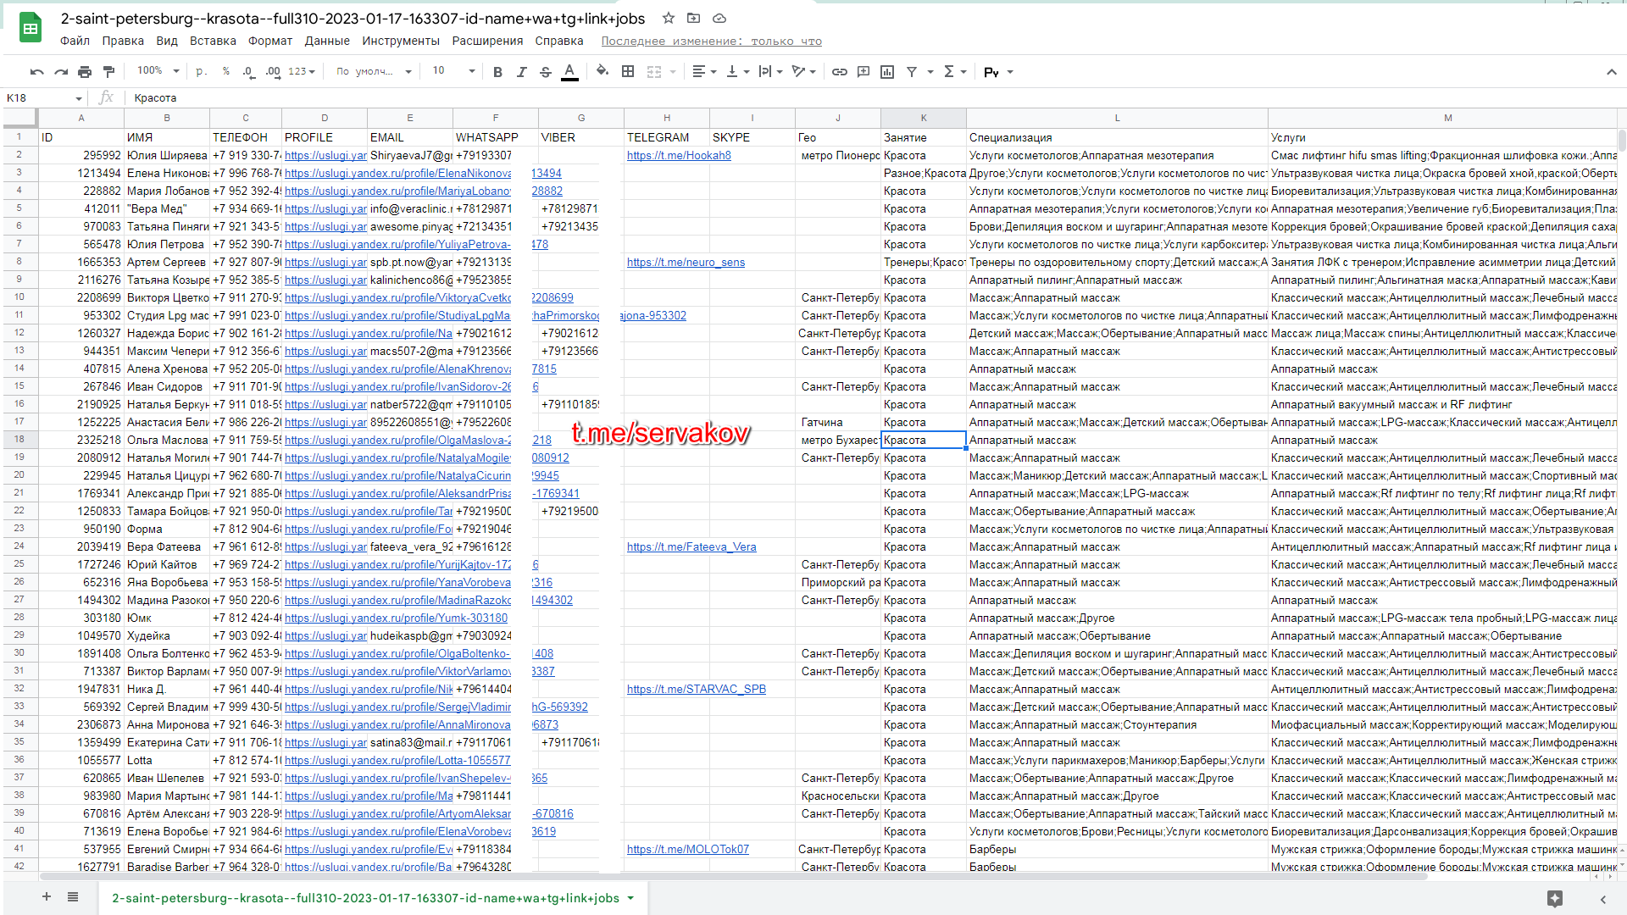1627x915 pixels.
Task: Rename document via the title field
Action: (353, 19)
